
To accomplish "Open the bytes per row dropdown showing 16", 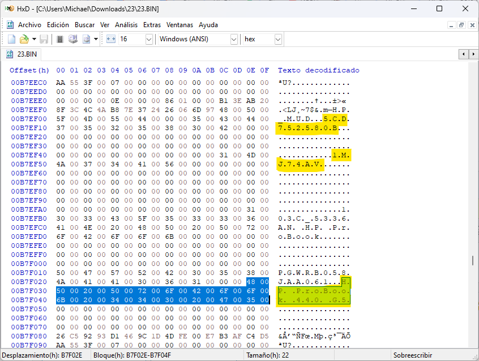I will pos(149,39).
